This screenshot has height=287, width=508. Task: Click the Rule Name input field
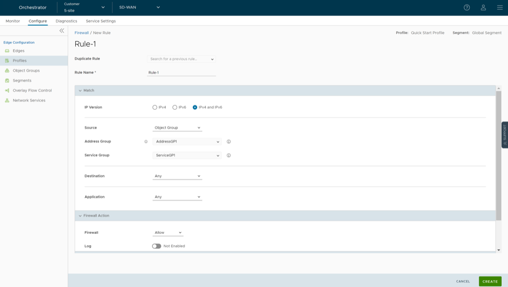[x=181, y=73]
